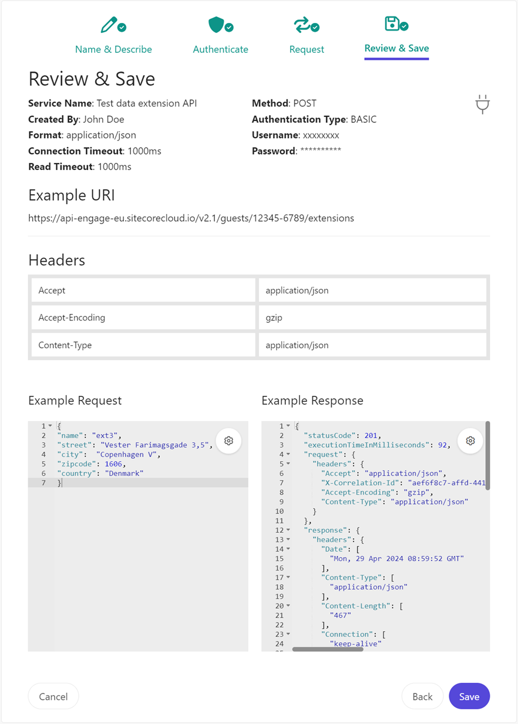Viewport: 518px width, 724px height.
Task: Click the Content-Type header's application/json value
Action: 372,345
